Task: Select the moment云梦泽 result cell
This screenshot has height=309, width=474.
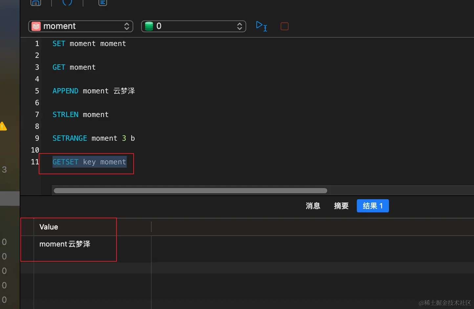Action: click(x=92, y=244)
